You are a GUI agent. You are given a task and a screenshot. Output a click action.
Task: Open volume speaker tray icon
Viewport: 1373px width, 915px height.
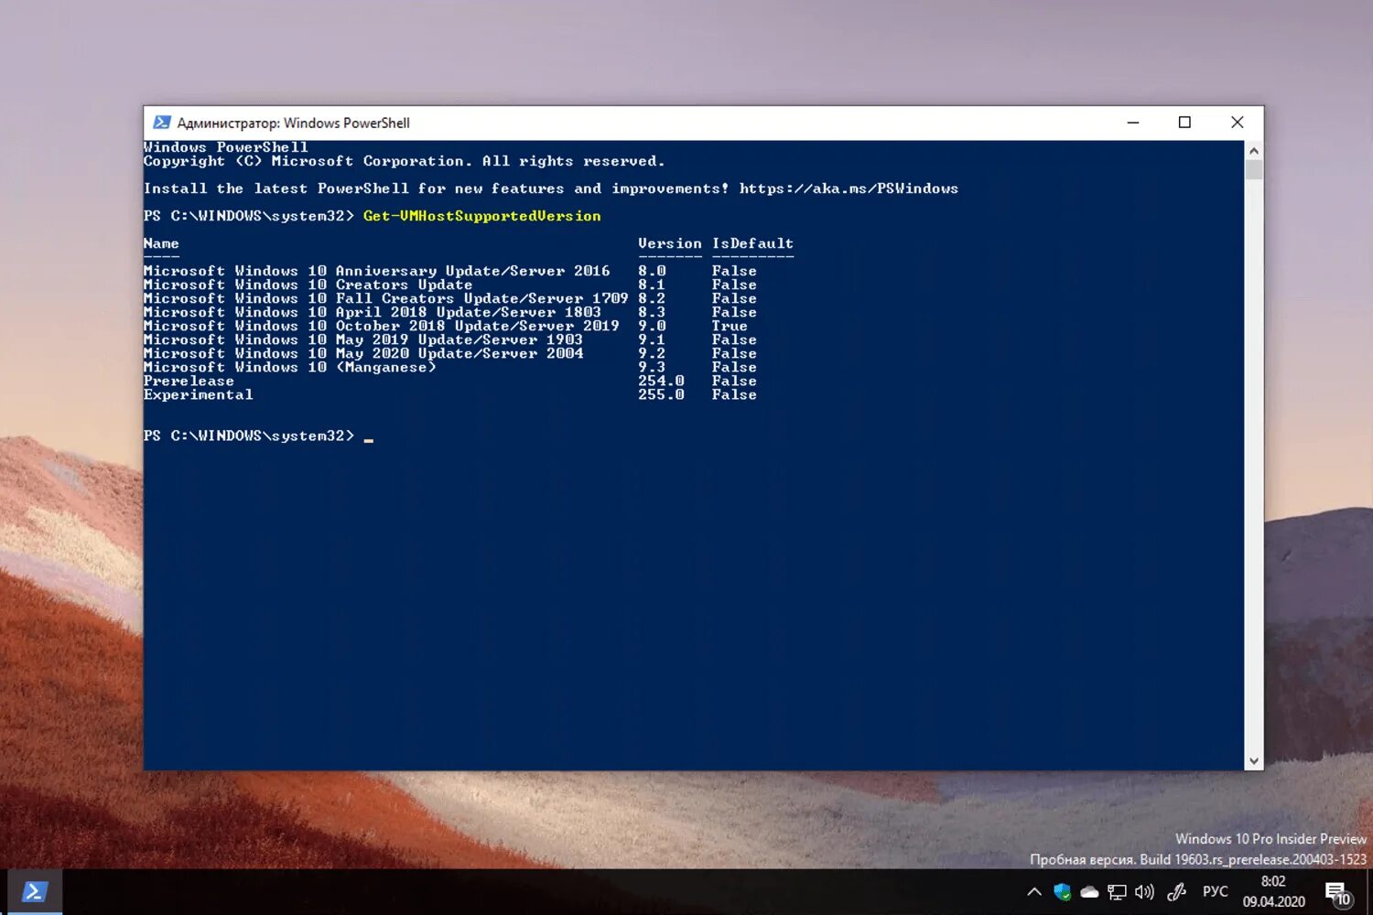pyautogui.click(x=1144, y=891)
